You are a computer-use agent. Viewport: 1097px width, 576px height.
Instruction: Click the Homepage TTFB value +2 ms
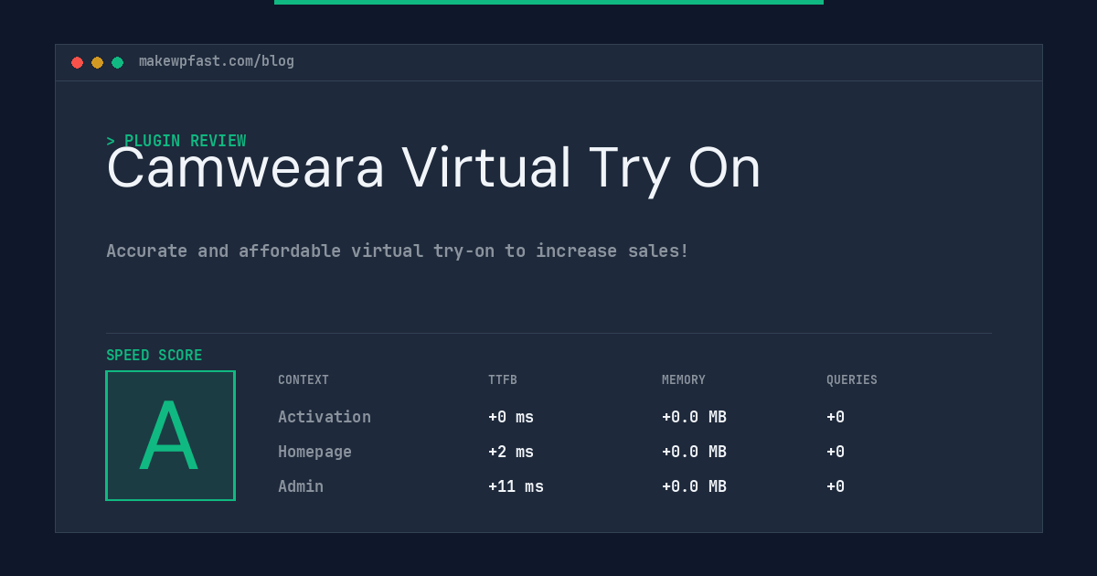(511, 452)
